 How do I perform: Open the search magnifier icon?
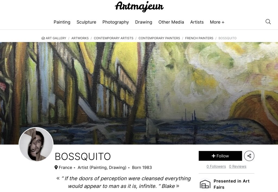click(268, 22)
